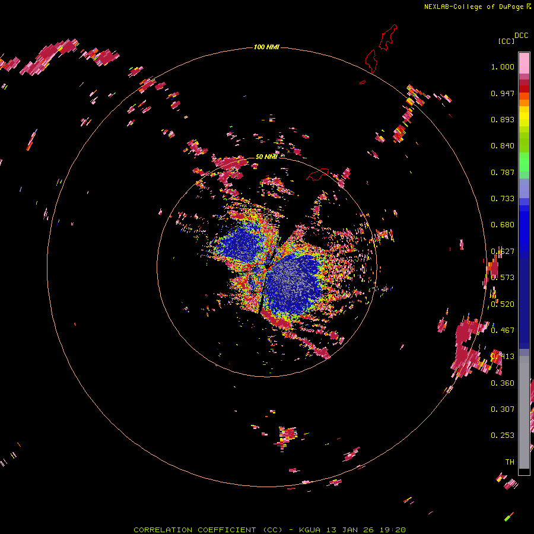
Task: Click the 0.840 scale value
Action: (x=503, y=146)
